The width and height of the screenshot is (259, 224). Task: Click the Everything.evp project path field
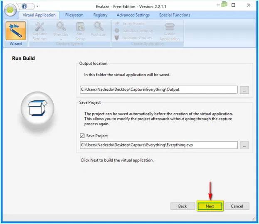tap(158, 145)
